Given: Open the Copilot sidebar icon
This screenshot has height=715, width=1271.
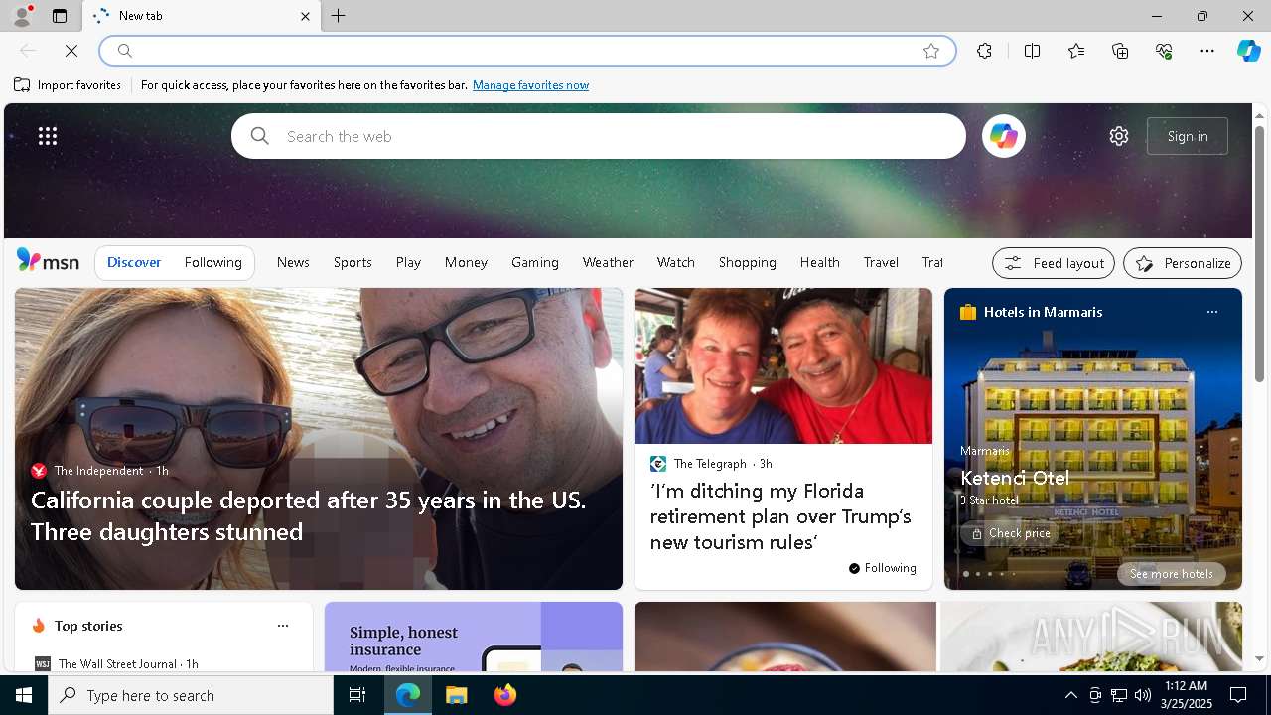Looking at the screenshot, I should [1248, 51].
